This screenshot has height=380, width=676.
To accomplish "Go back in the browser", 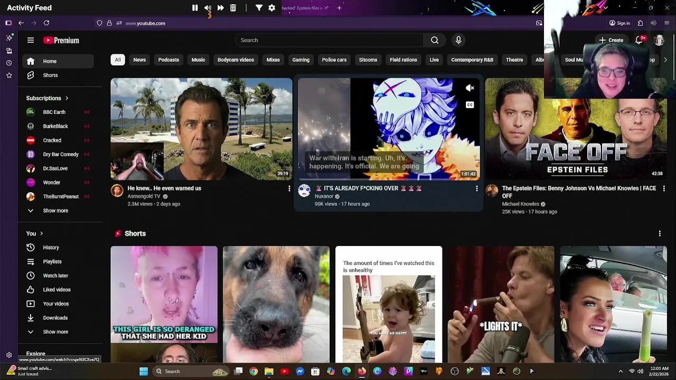I will [x=21, y=23].
